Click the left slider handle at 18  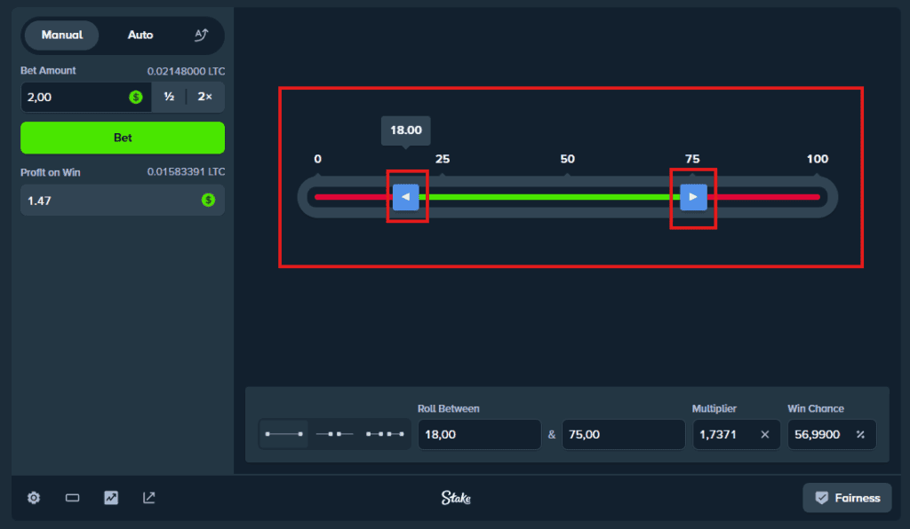tap(406, 197)
